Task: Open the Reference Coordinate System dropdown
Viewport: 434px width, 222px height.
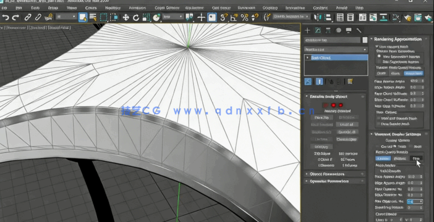Action: (173, 17)
